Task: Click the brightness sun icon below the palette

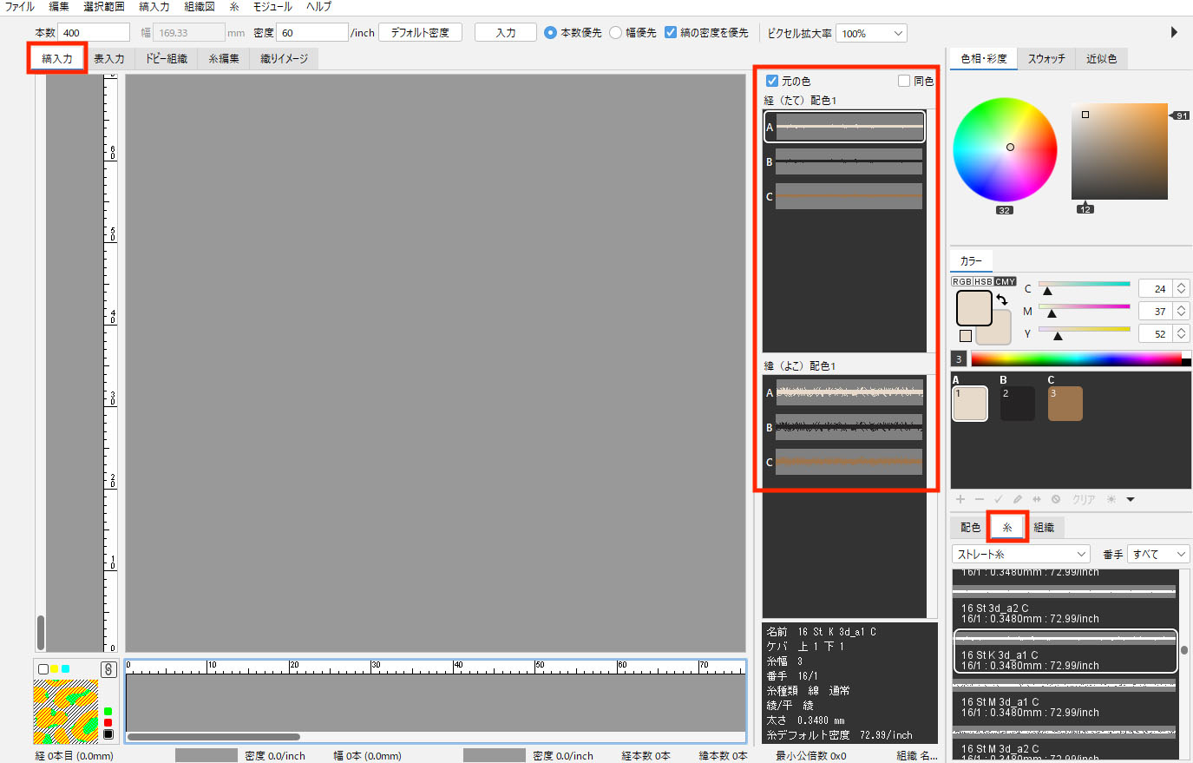Action: coord(1111,499)
